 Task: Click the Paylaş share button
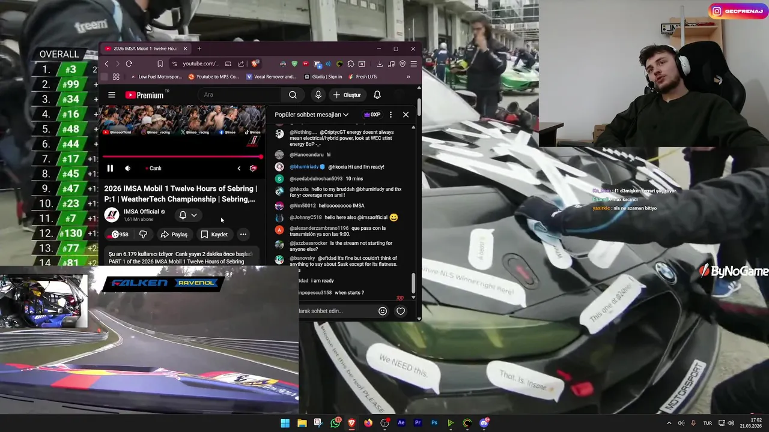(x=174, y=235)
